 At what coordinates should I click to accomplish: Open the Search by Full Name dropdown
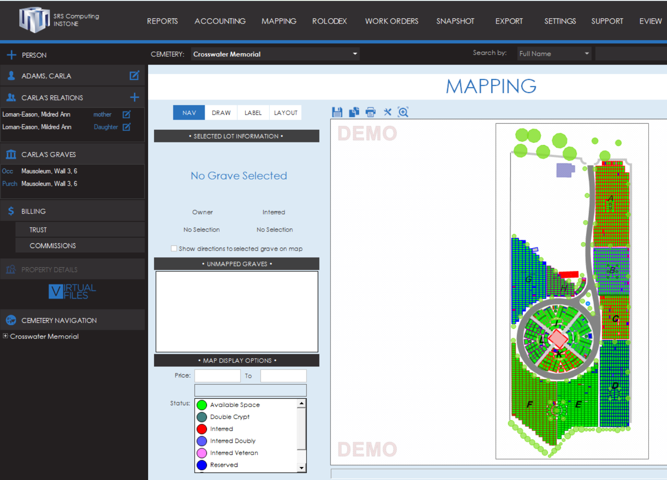click(586, 54)
